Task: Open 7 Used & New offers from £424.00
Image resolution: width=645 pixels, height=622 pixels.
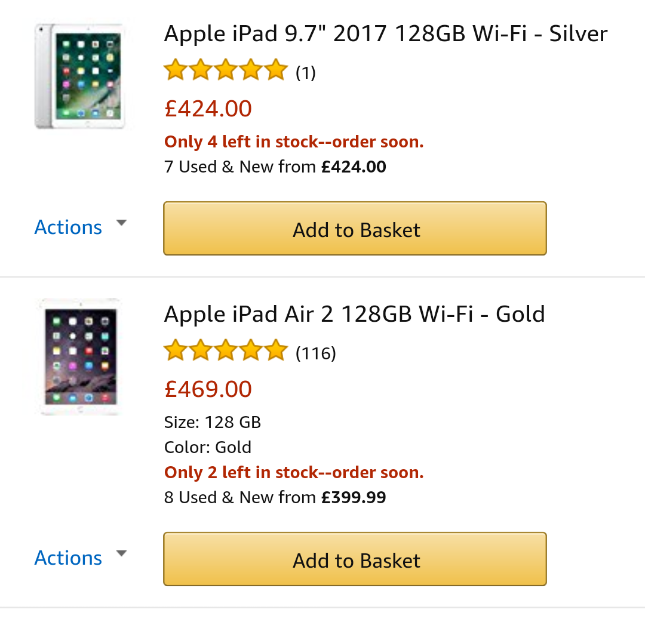Action: pos(275,167)
